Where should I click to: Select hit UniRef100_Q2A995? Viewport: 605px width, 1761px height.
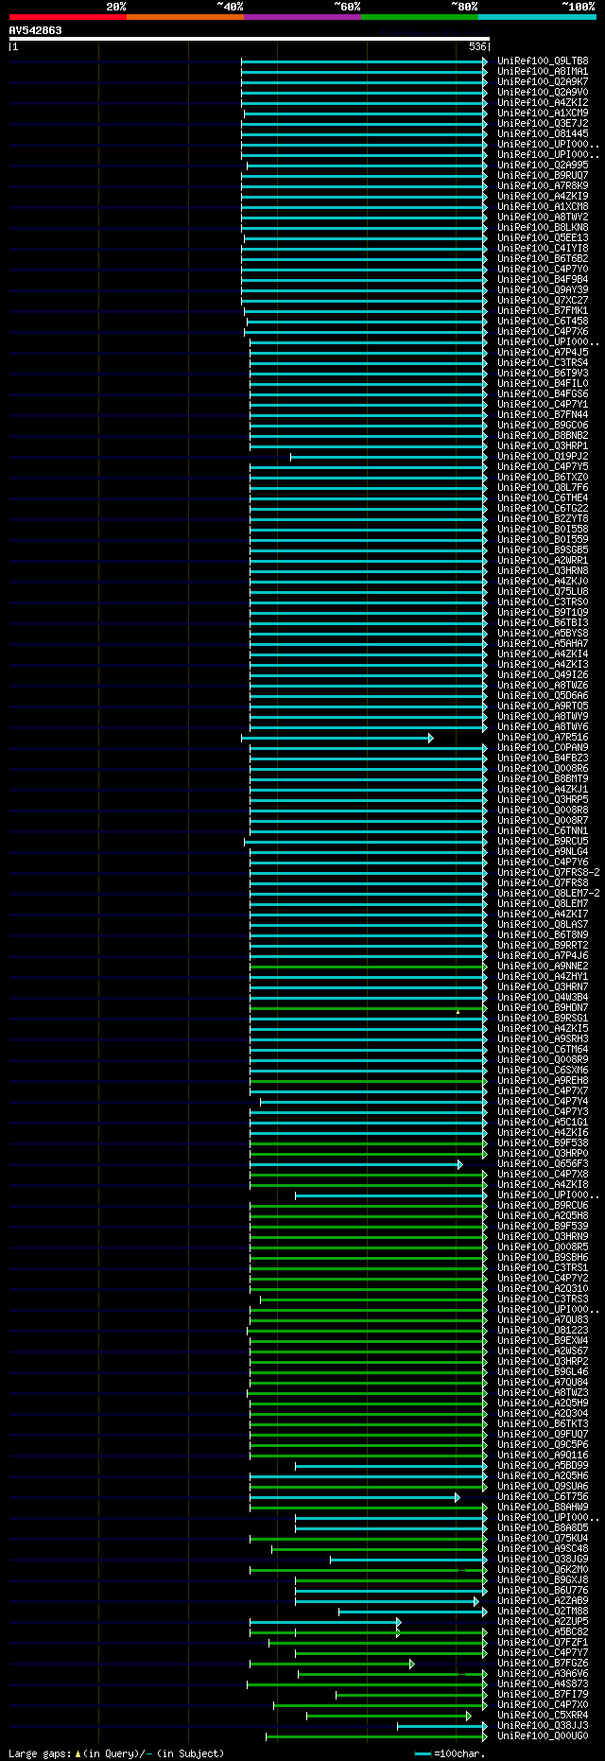[543, 166]
